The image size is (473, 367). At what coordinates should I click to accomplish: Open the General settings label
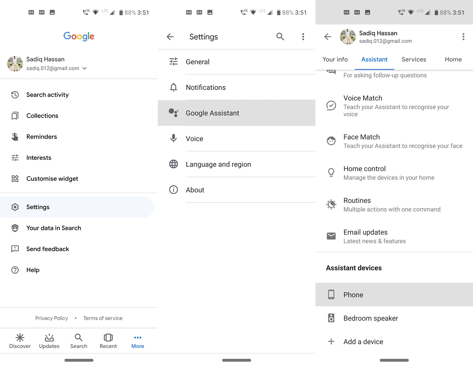[x=197, y=62]
